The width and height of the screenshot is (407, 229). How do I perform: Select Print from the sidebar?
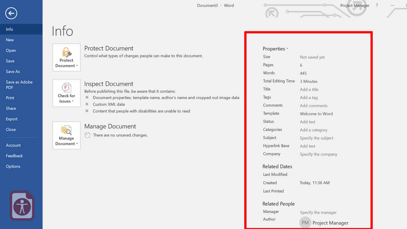click(10, 98)
